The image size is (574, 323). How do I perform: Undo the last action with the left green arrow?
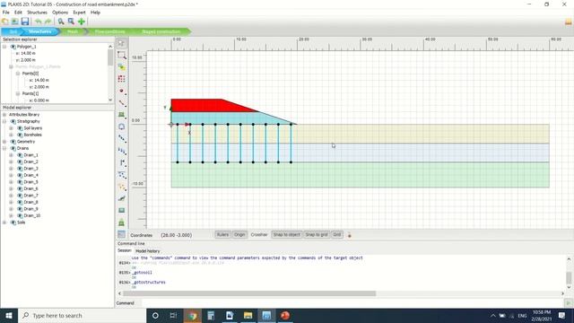click(x=38, y=22)
